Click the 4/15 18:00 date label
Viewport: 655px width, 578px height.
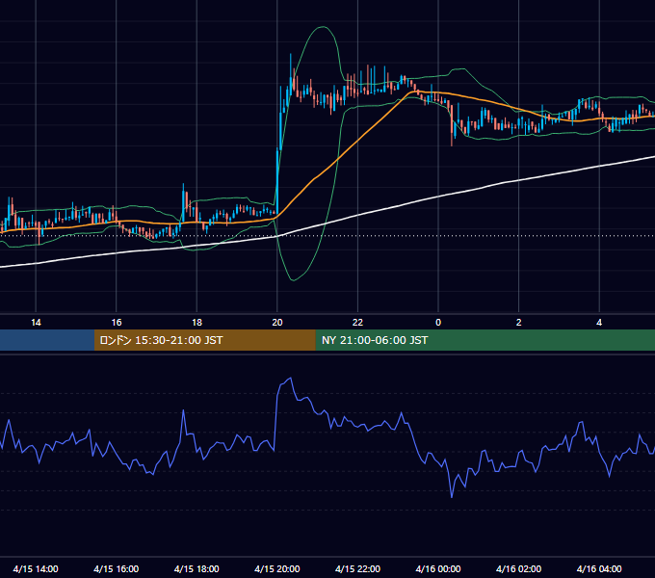click(196, 568)
